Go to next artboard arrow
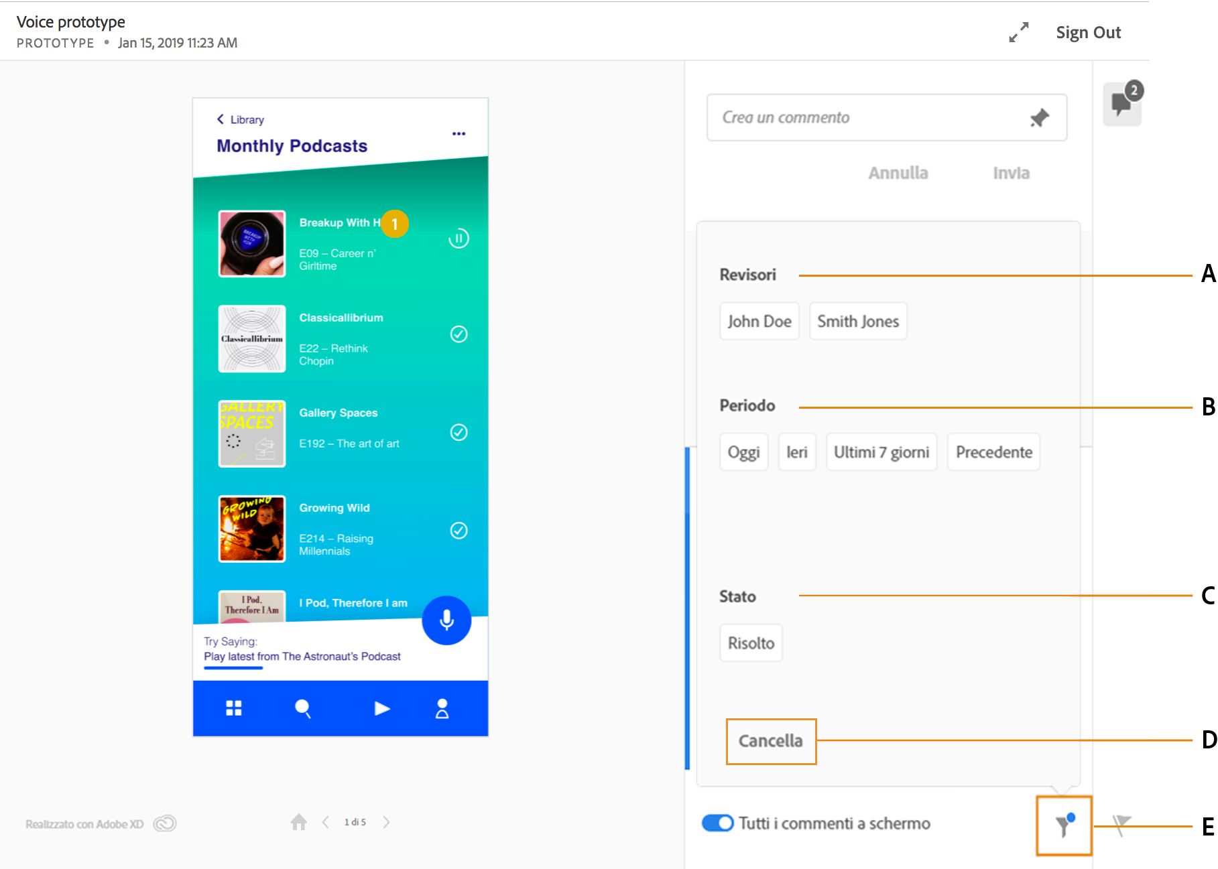 coord(386,822)
